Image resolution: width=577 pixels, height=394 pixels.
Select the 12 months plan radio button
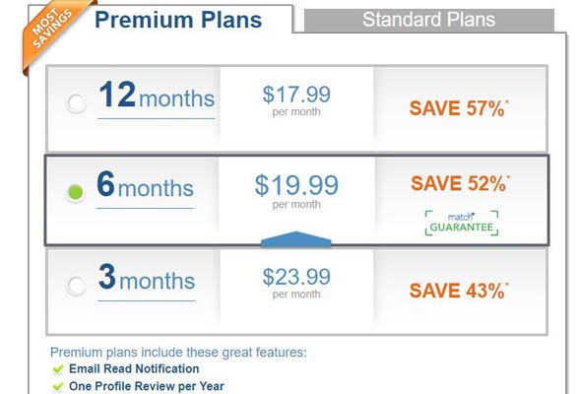(76, 102)
